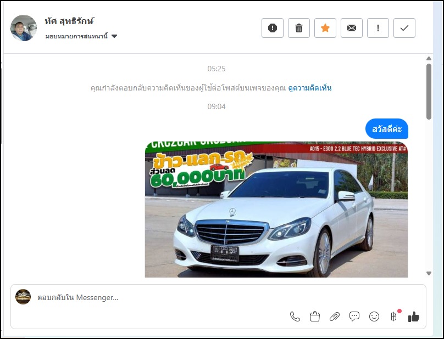This screenshot has width=444, height=339.
Task: Mark conversation as unread with envelope icon
Action: tap(351, 28)
